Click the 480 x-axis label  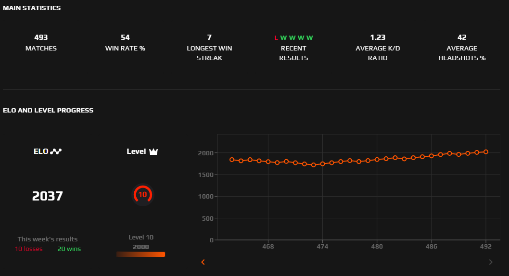377,247
